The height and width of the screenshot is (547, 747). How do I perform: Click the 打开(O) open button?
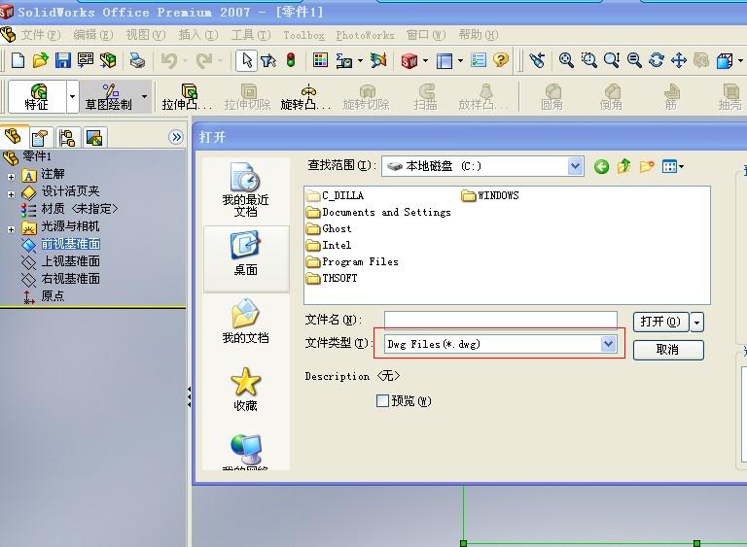click(660, 323)
